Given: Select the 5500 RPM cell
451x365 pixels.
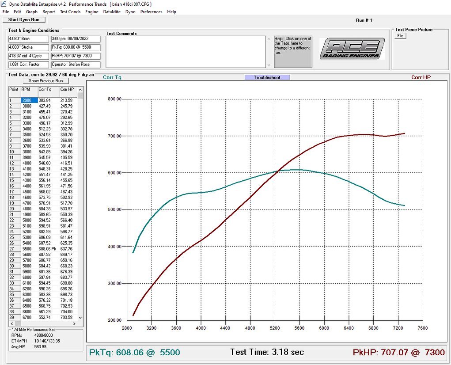Looking at the screenshot, I should (x=29, y=249).
